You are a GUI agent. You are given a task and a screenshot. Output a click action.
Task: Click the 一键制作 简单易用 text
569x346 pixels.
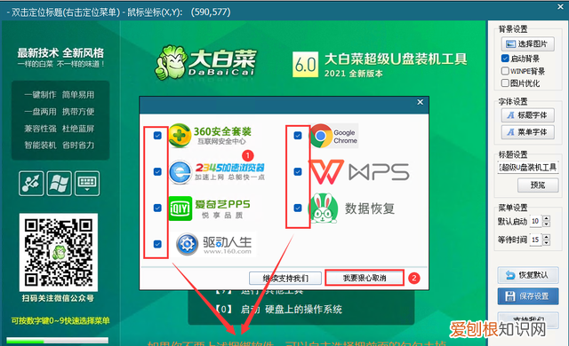coord(60,95)
